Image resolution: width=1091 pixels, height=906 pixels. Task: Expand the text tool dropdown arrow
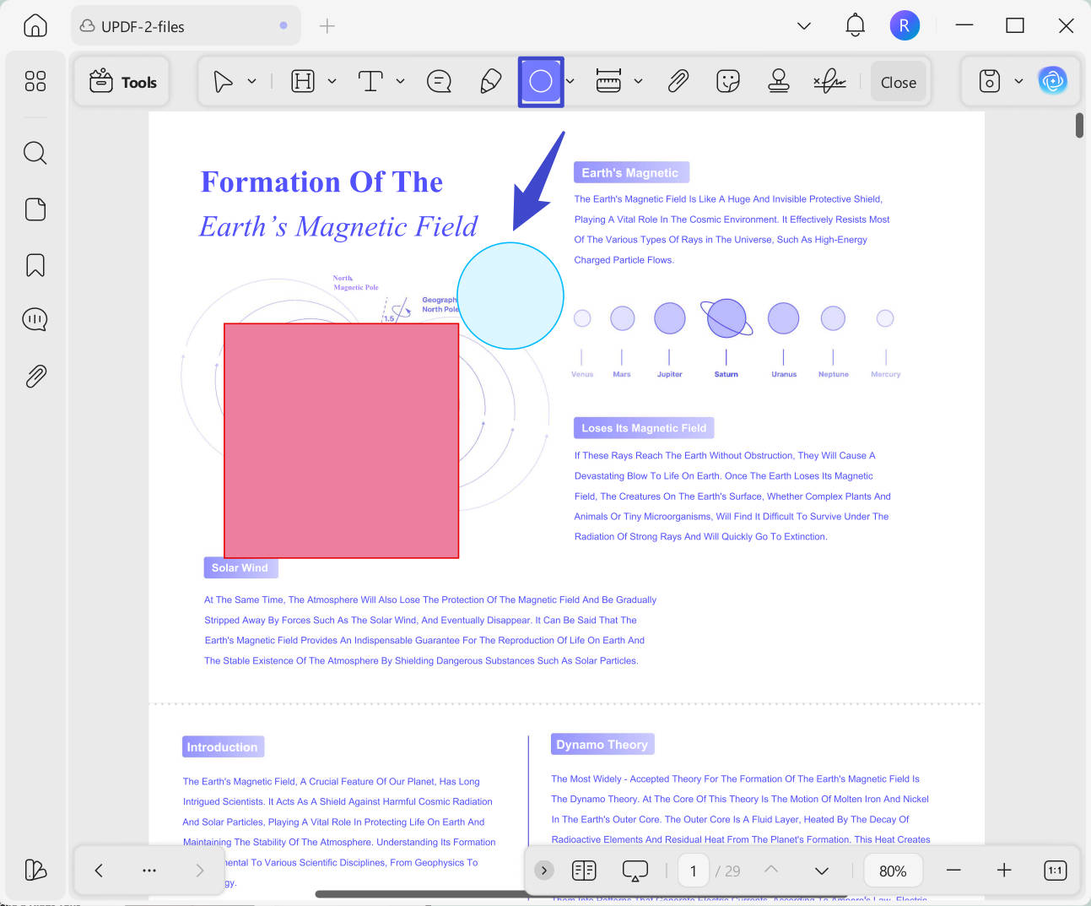click(x=400, y=81)
